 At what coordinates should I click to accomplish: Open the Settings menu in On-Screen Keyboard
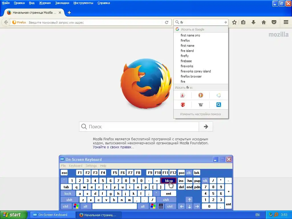click(91, 166)
